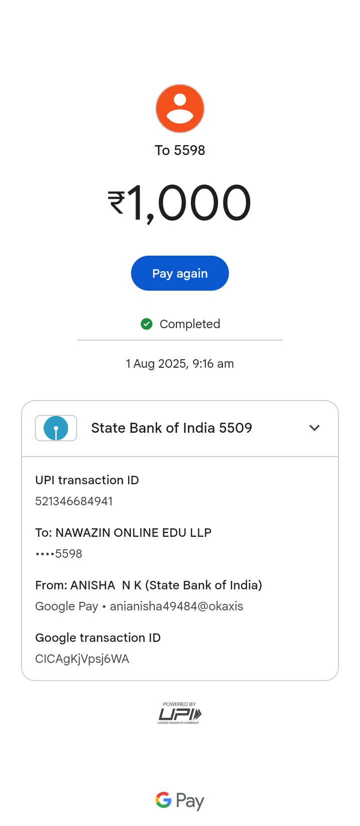Click the State Bank of India logo
Viewport: 360px width, 826px height.
coord(56,428)
